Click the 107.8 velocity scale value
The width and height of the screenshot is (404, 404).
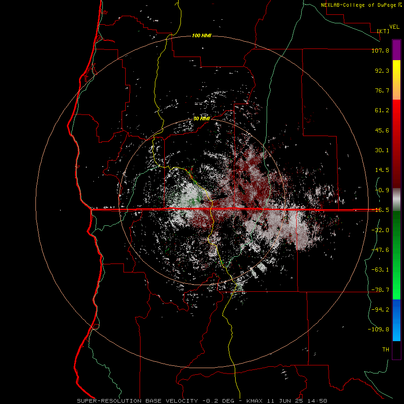point(380,50)
